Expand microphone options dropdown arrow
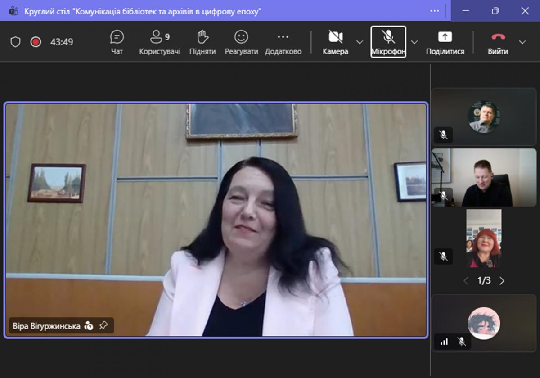Viewport: 540px width, 378px height. [x=414, y=42]
